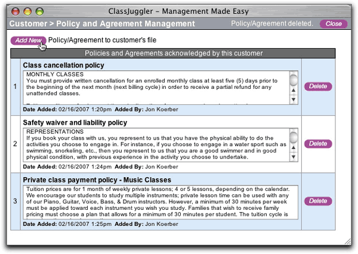Click the scroll thumb in Safety waiver text box
The width and height of the screenshot is (358, 254).
[294, 137]
